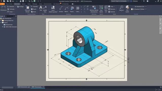Switch to Manage ribbon tab
The height and width of the screenshot is (91, 162).
(35, 4)
